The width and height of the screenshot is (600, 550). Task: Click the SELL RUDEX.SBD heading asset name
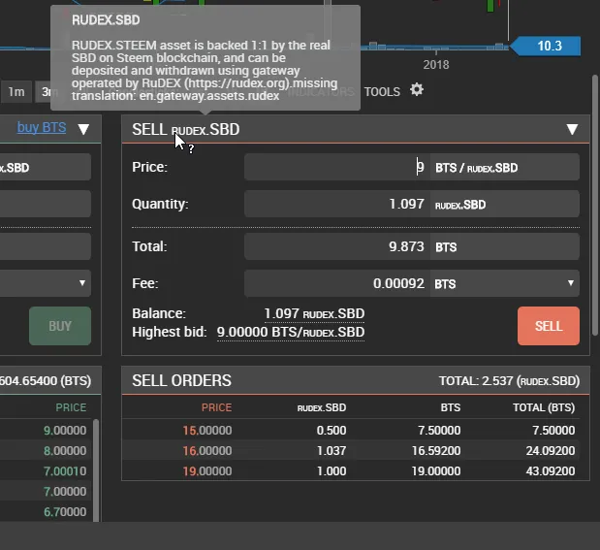click(x=205, y=129)
